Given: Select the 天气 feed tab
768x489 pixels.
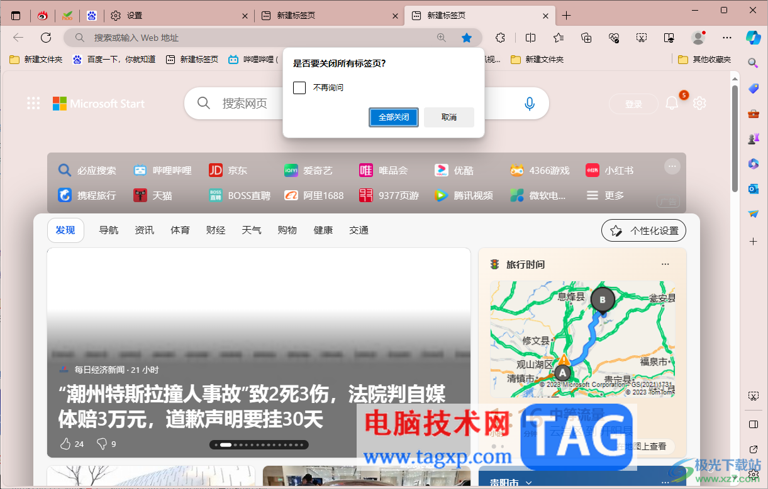Looking at the screenshot, I should (x=252, y=230).
